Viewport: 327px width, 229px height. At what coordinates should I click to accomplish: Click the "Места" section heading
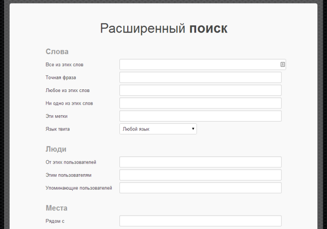(x=57, y=208)
